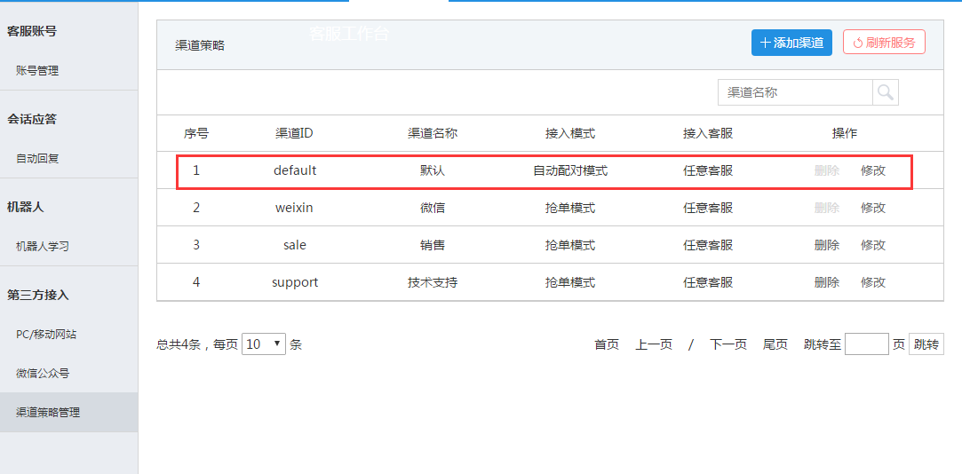Screen dimensions: 962x474
Task: Go to the 下一页 next page
Action: (x=727, y=344)
